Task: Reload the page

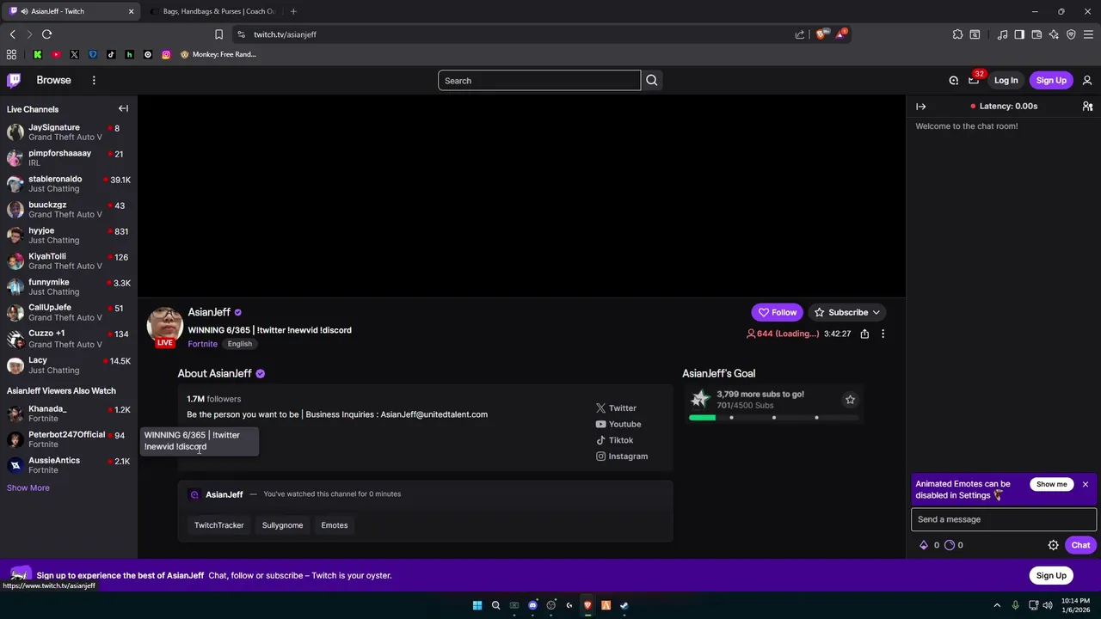Action: click(46, 34)
